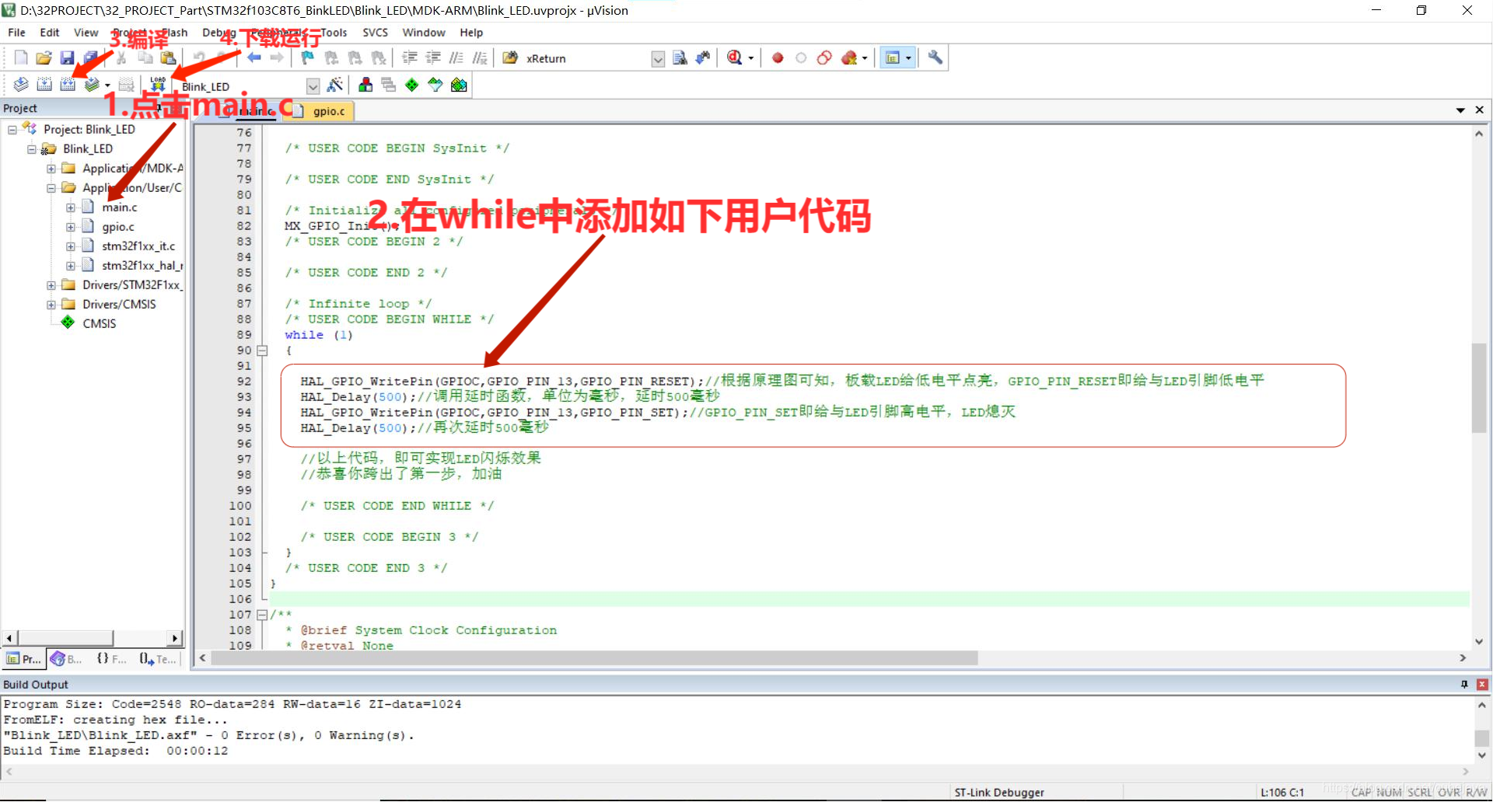Viewport: 1493px width, 802px height.
Task: Click the Paste clipboard icon
Action: [168, 58]
